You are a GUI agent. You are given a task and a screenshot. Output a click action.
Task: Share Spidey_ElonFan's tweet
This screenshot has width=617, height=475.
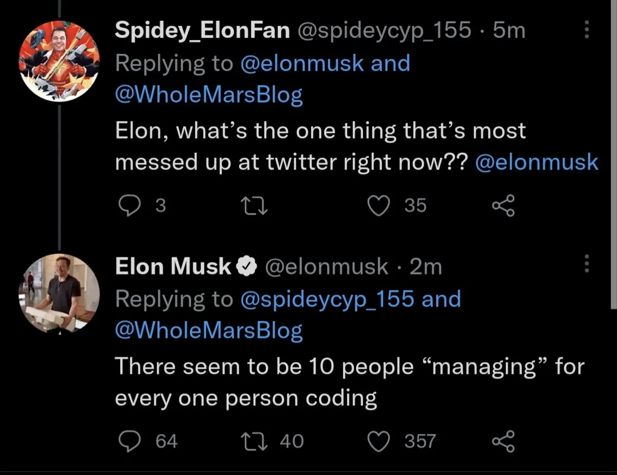point(503,206)
